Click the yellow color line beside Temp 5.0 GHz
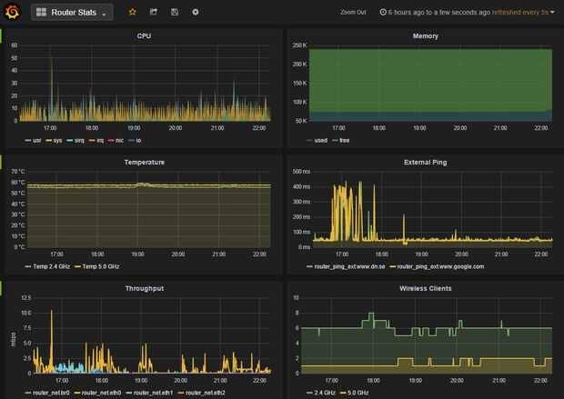This screenshot has height=399, width=564. click(x=77, y=266)
